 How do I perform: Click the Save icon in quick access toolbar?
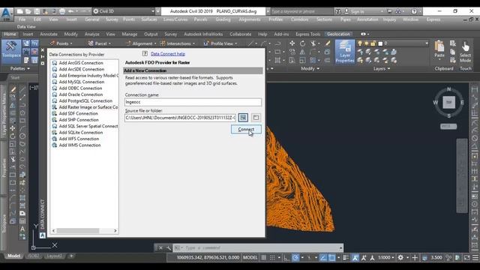[x=37, y=11]
